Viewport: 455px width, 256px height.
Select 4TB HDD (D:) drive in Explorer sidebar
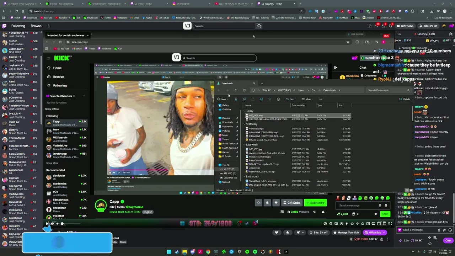[x=229, y=174]
